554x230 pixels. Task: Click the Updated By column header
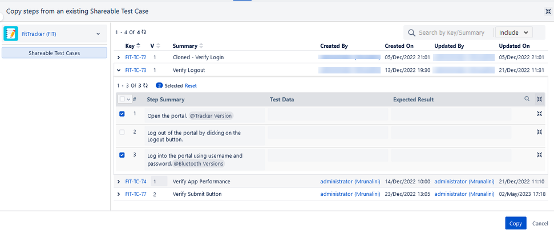coord(449,46)
